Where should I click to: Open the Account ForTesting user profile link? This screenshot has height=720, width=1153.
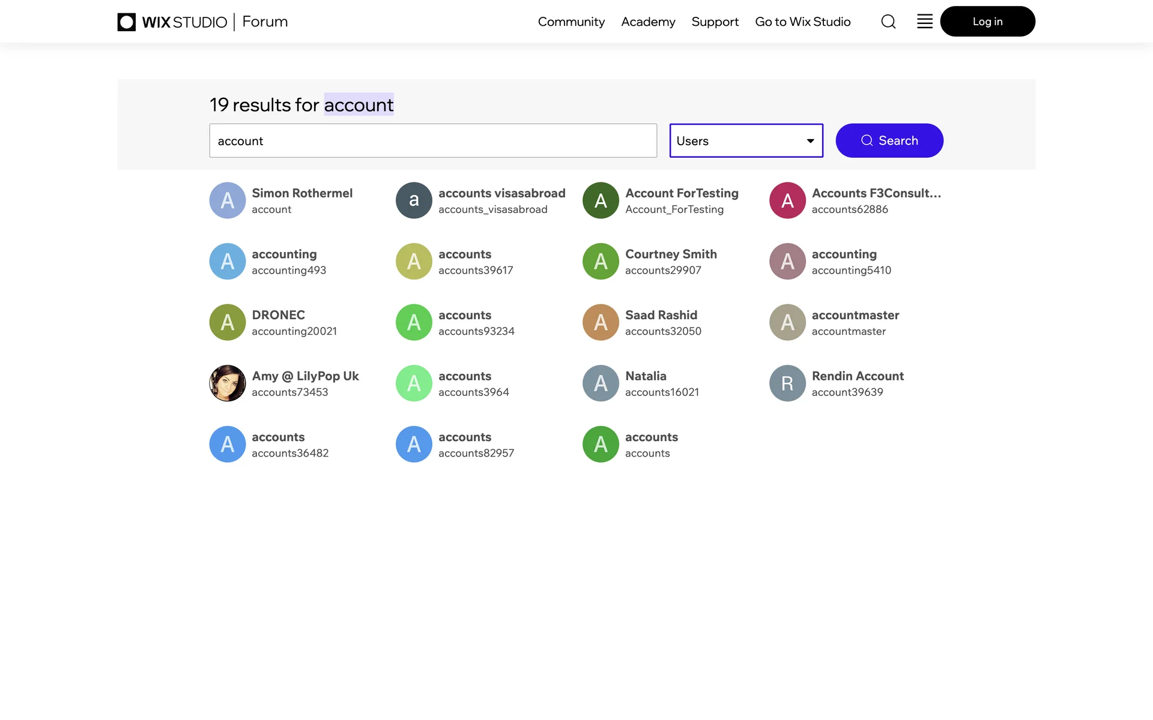682,193
